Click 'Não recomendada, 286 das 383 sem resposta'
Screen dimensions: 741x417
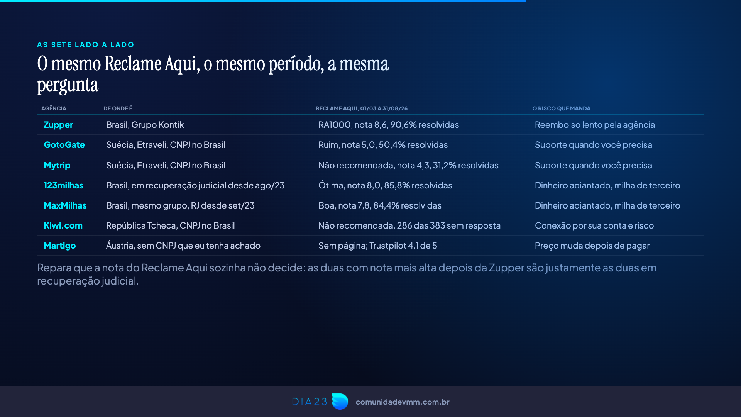point(409,225)
